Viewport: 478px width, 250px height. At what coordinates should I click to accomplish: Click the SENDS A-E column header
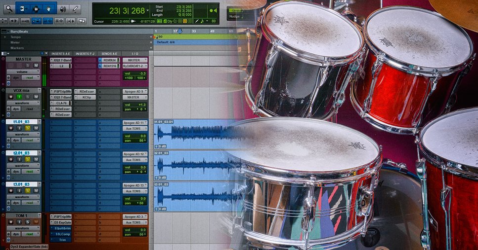pos(110,53)
